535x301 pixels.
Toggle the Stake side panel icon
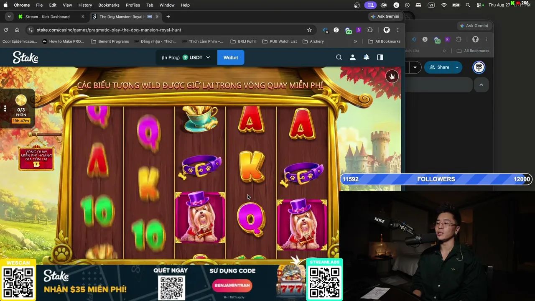(380, 57)
